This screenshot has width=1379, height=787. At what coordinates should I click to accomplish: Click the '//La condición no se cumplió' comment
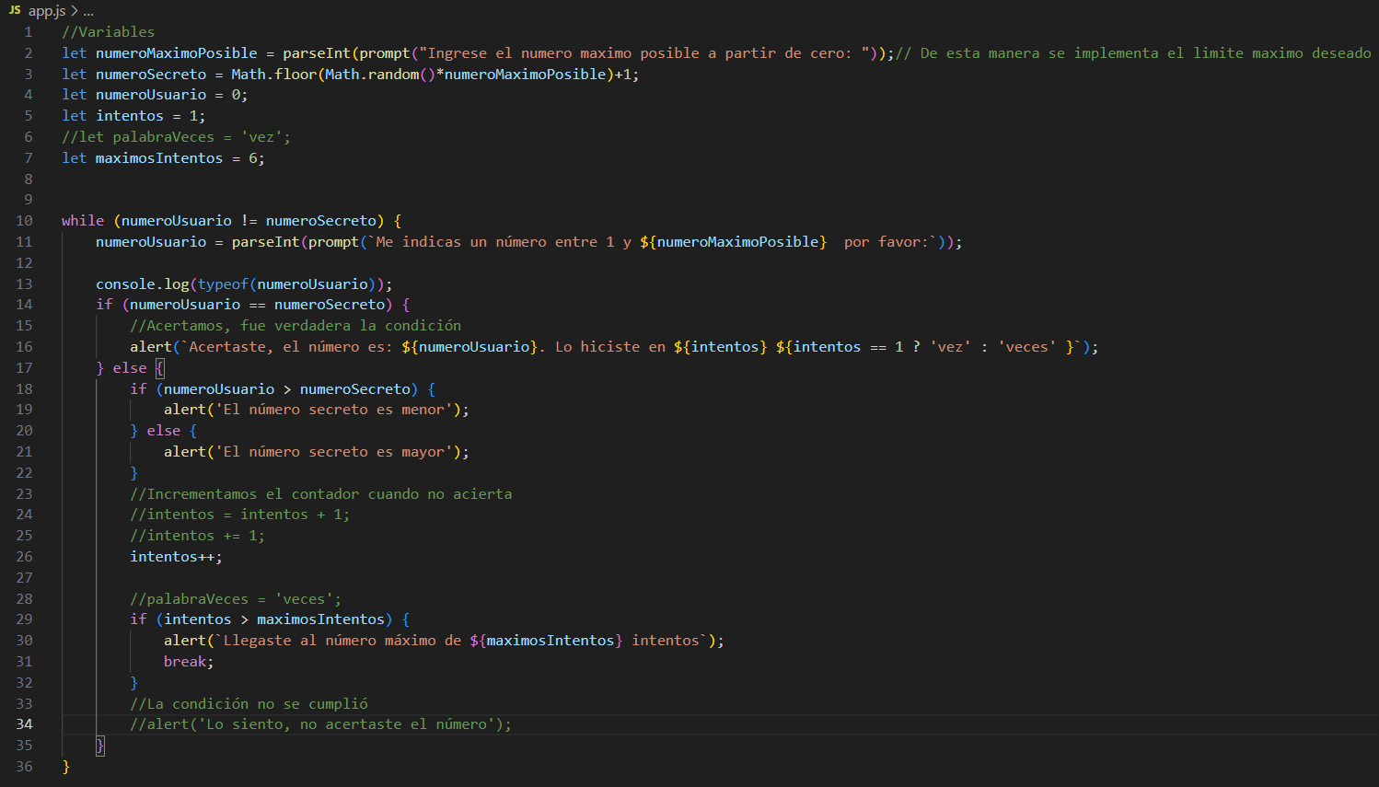click(x=249, y=704)
